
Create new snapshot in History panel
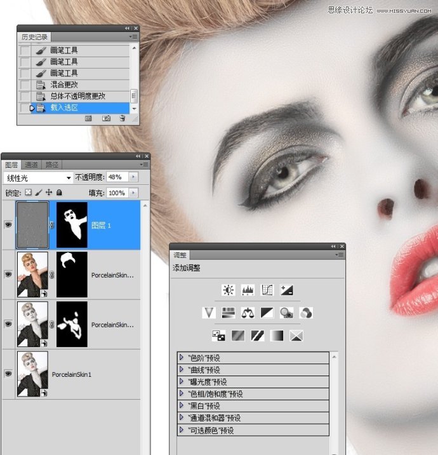coord(106,118)
